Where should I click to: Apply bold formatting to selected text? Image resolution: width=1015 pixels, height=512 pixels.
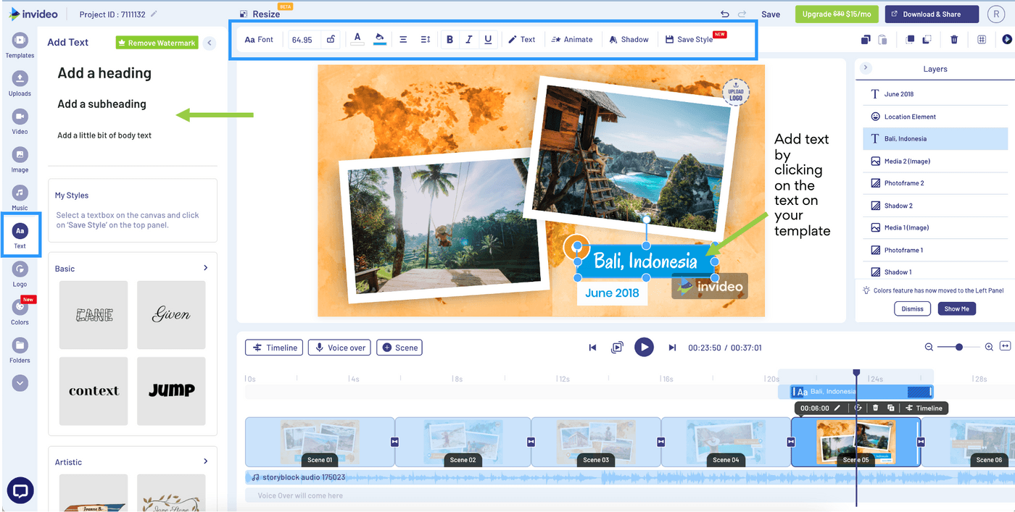coord(449,39)
